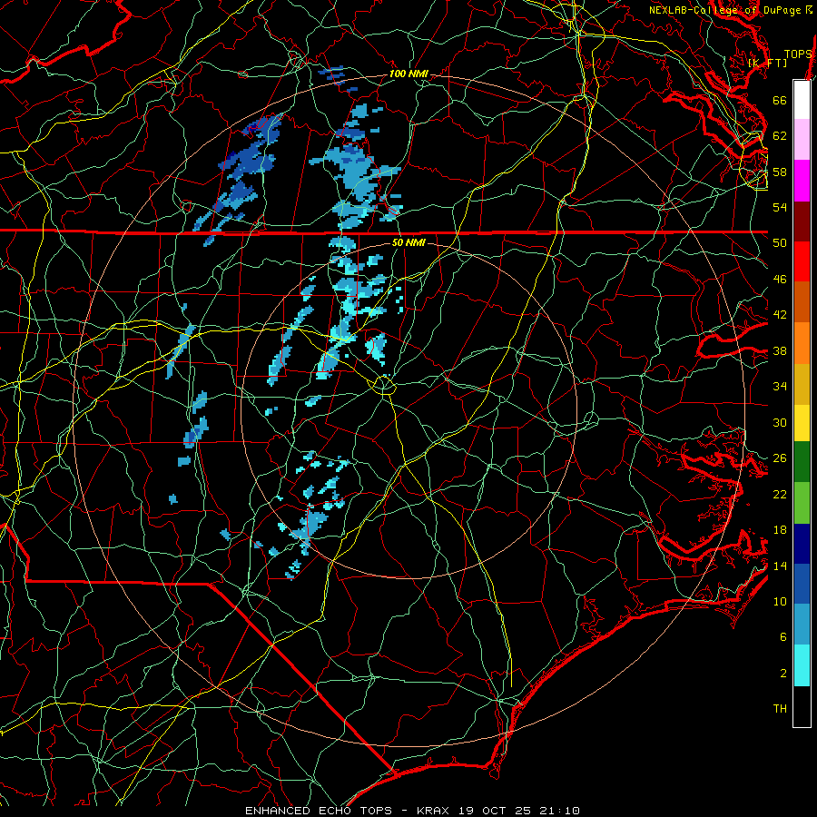Click the 6 legend value
817x817 pixels.
783,637
